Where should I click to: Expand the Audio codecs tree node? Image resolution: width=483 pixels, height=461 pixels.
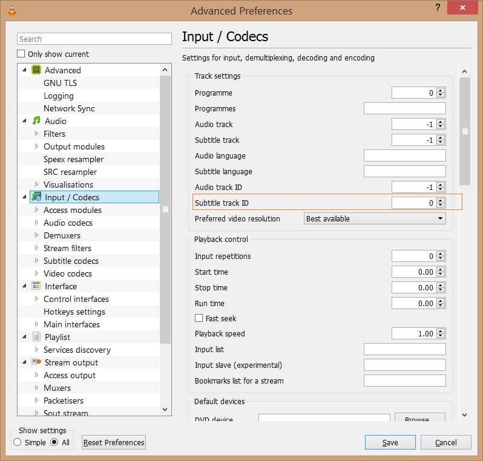coord(37,223)
